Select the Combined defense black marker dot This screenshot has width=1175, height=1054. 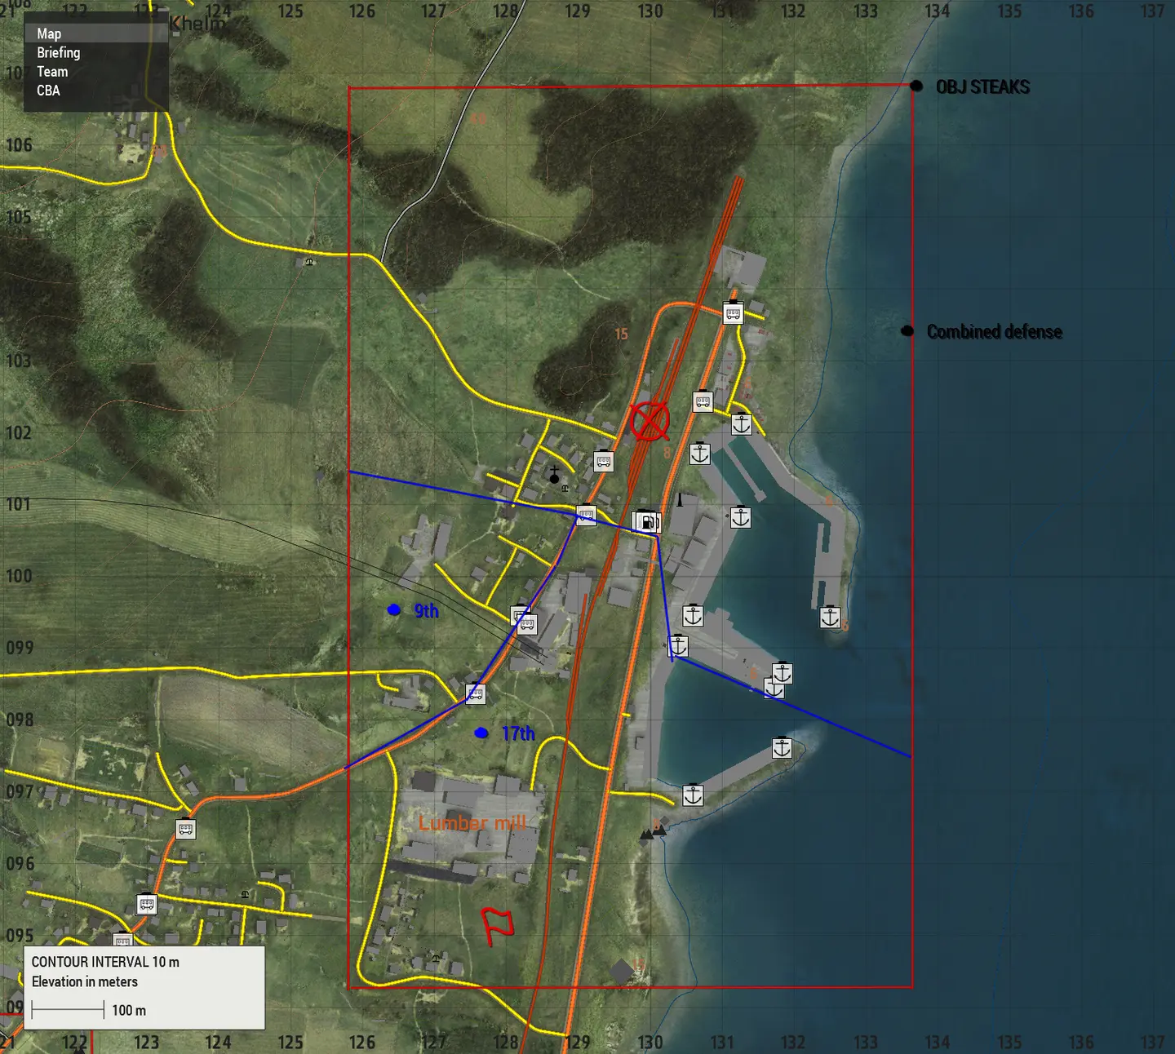click(907, 331)
